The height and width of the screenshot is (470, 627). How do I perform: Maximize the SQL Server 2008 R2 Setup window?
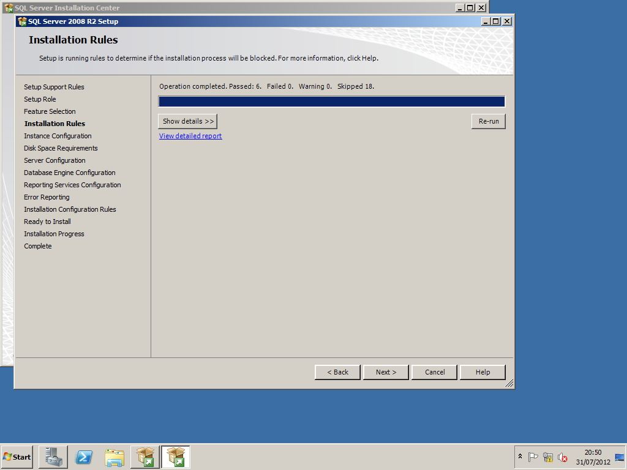(x=496, y=21)
